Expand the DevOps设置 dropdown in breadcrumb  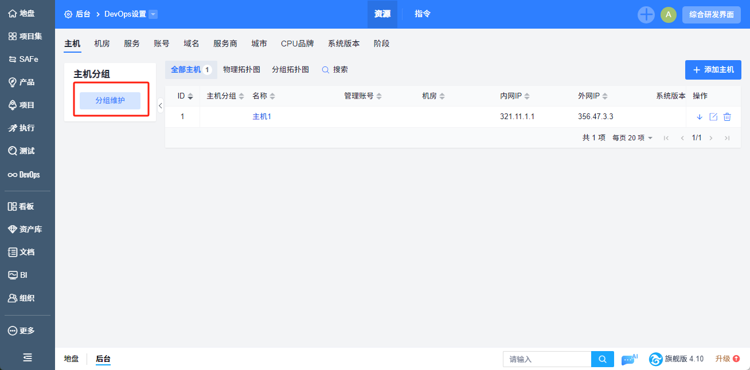click(153, 14)
